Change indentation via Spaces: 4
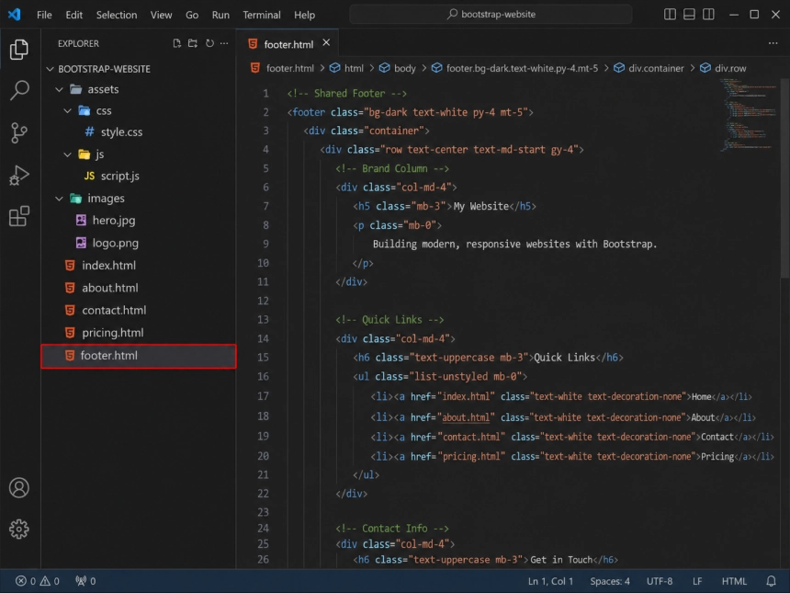The width and height of the screenshot is (790, 593). click(610, 581)
